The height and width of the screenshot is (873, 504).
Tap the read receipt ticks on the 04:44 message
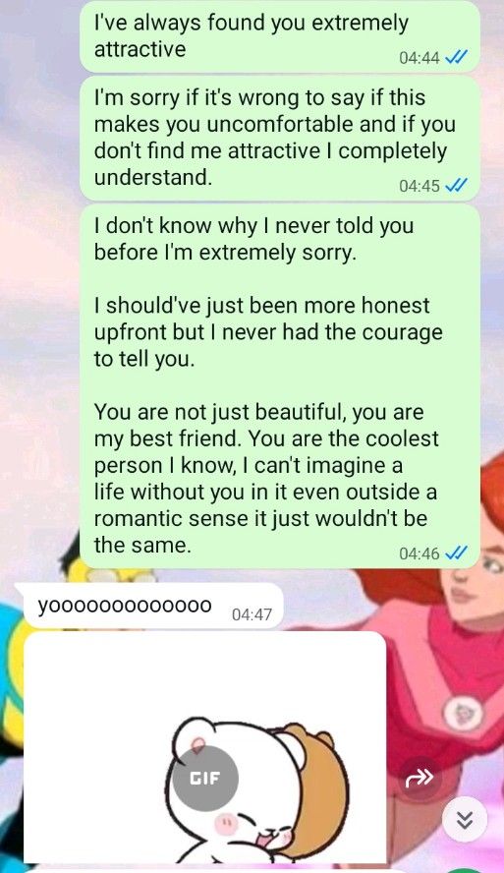point(457,57)
